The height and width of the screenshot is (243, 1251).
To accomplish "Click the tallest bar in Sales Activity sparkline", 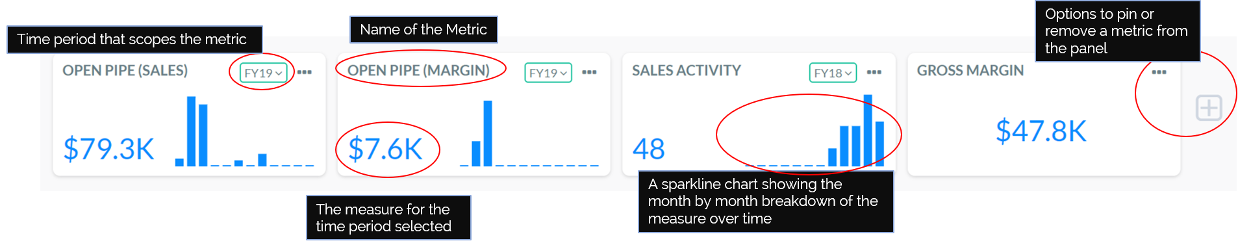I will click(868, 131).
